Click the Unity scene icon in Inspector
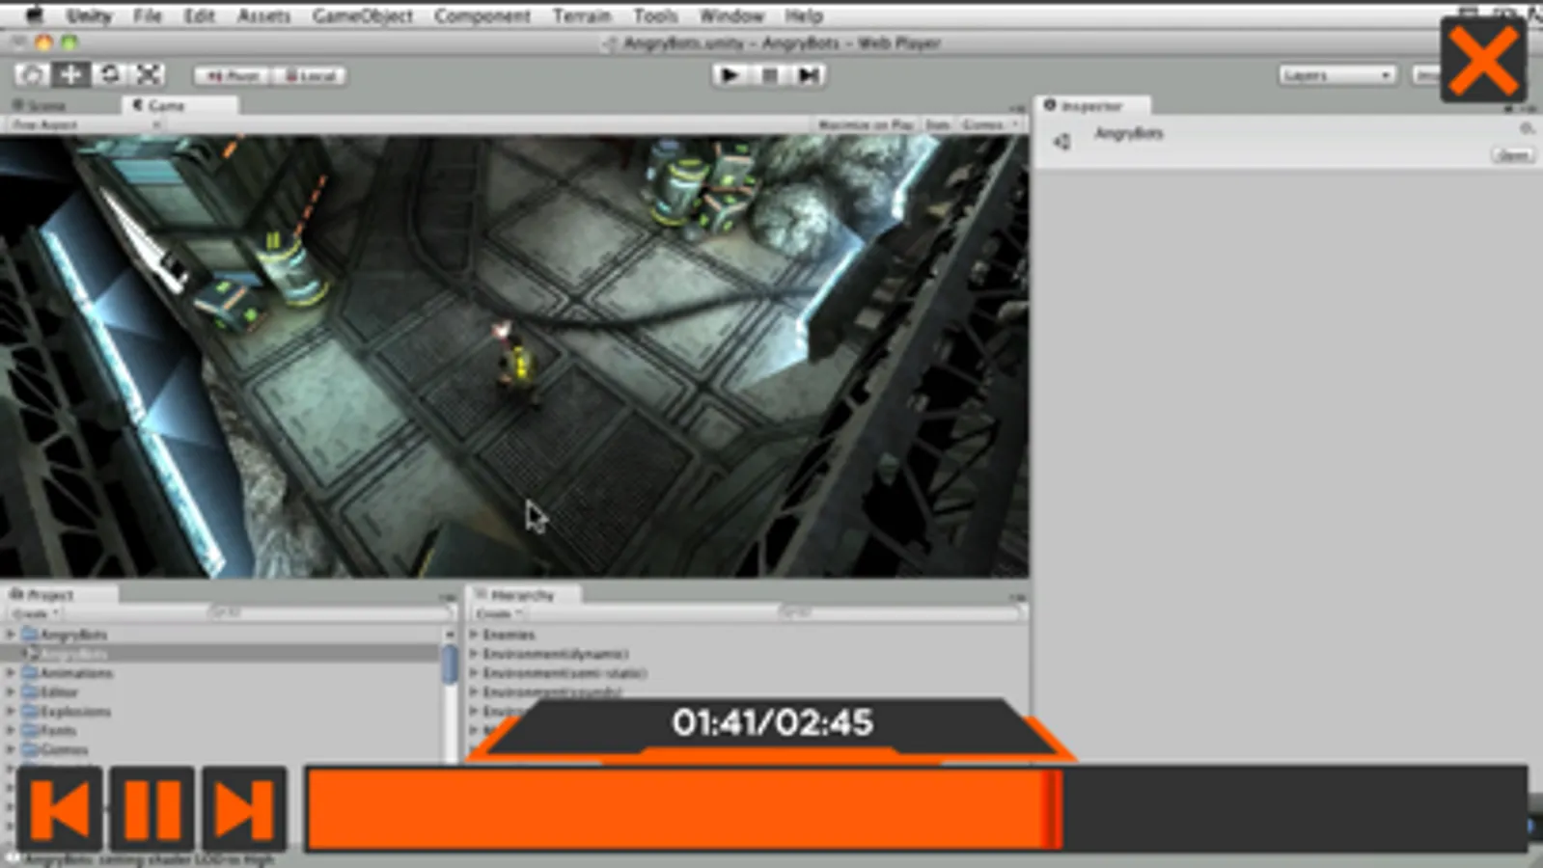The height and width of the screenshot is (868, 1543). pos(1062,142)
